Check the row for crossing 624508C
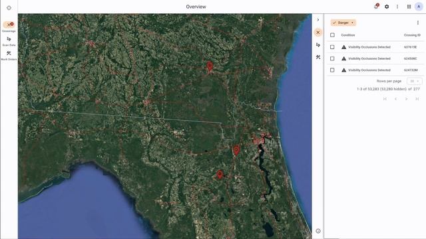Screen dimensions: 426x239 click(332, 58)
